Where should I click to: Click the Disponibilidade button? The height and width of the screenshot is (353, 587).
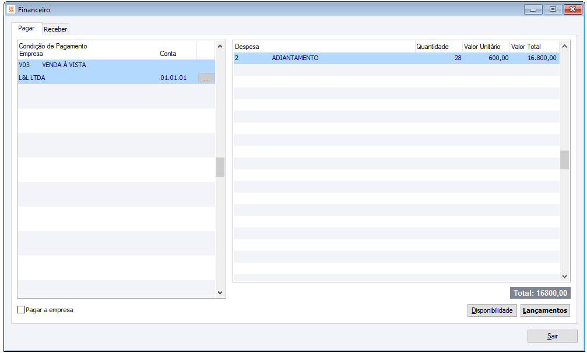(492, 310)
